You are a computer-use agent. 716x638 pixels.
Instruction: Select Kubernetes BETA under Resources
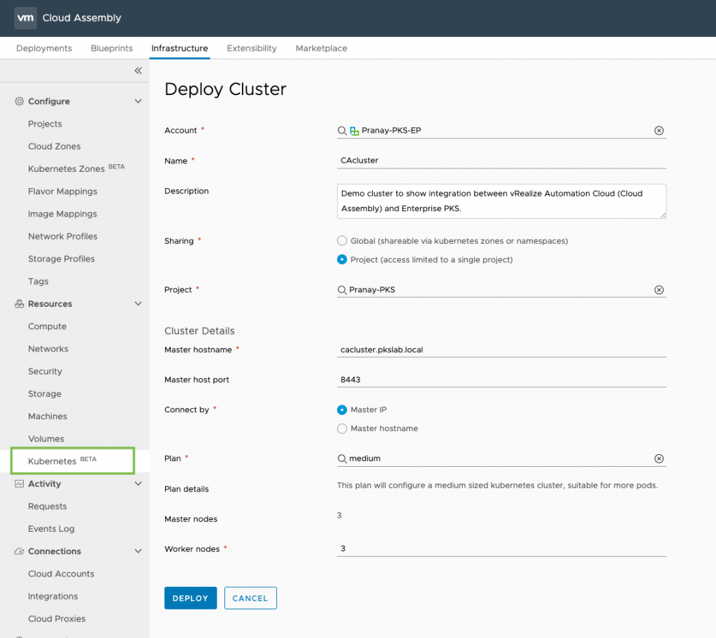coord(73,461)
